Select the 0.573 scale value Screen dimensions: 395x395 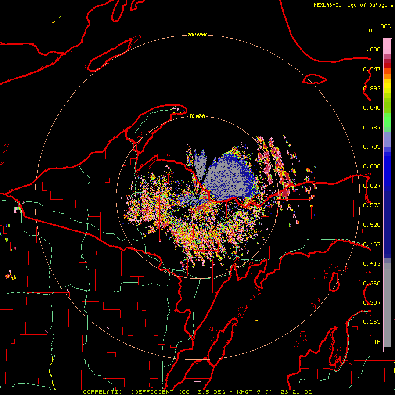(372, 205)
